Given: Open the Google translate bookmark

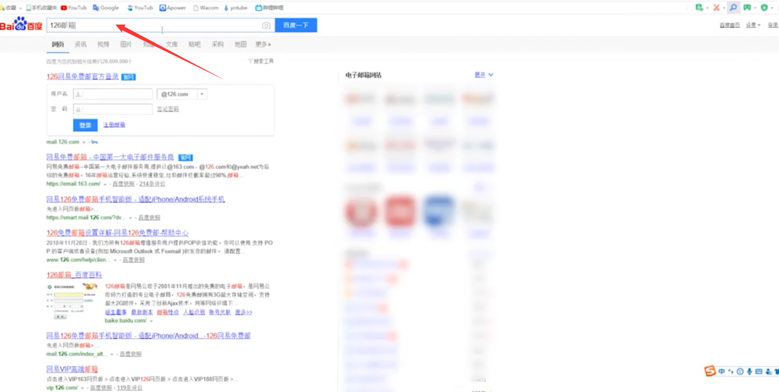Looking at the screenshot, I should click(x=106, y=8).
